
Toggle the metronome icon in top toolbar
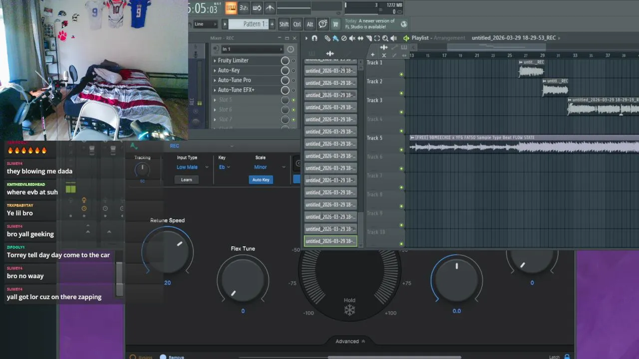coord(270,7)
